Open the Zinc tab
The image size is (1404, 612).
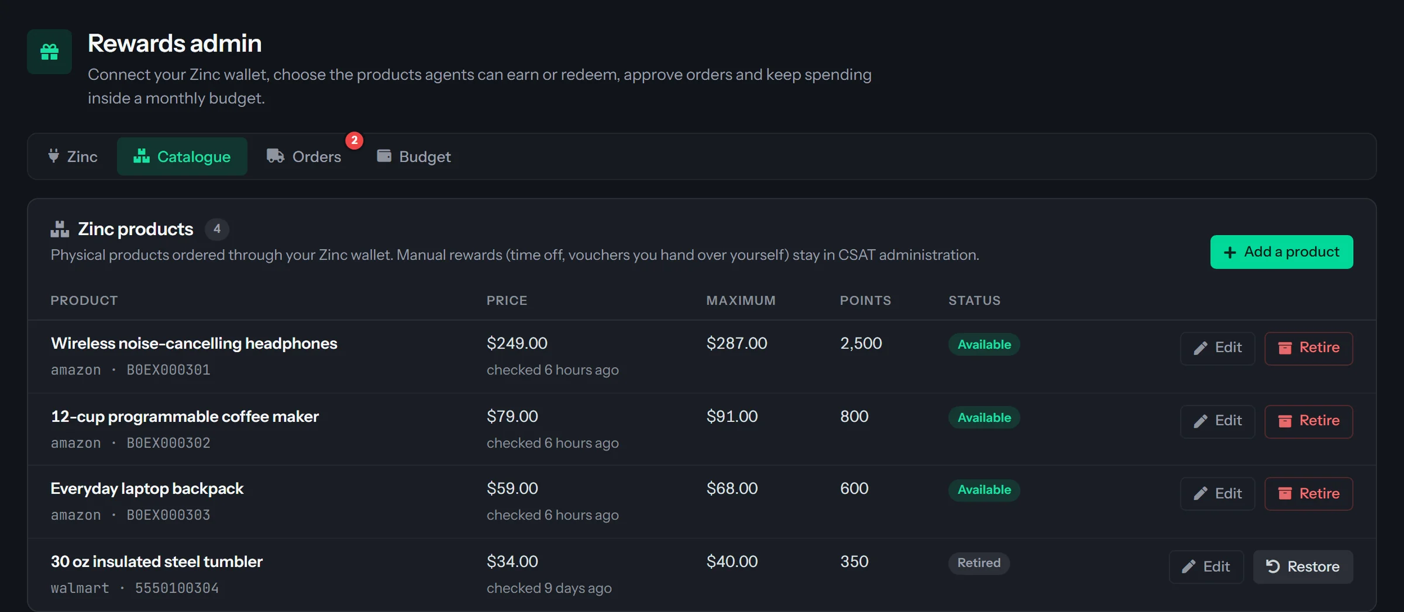pos(73,157)
